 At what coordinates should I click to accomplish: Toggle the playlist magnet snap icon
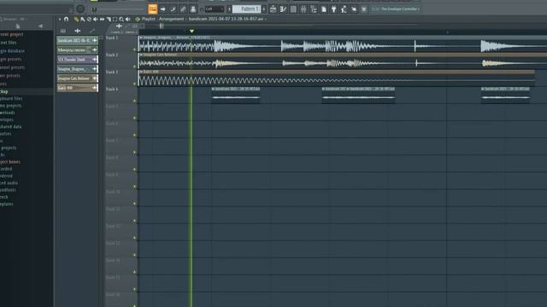pyautogui.click(x=67, y=19)
